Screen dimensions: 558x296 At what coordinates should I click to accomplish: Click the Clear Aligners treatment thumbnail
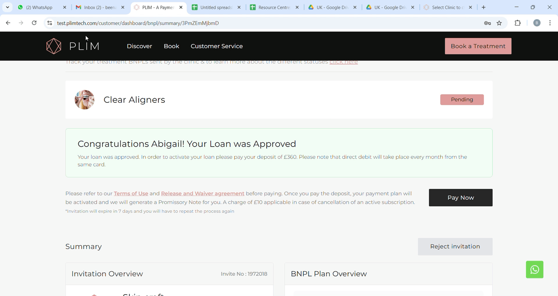tap(85, 100)
